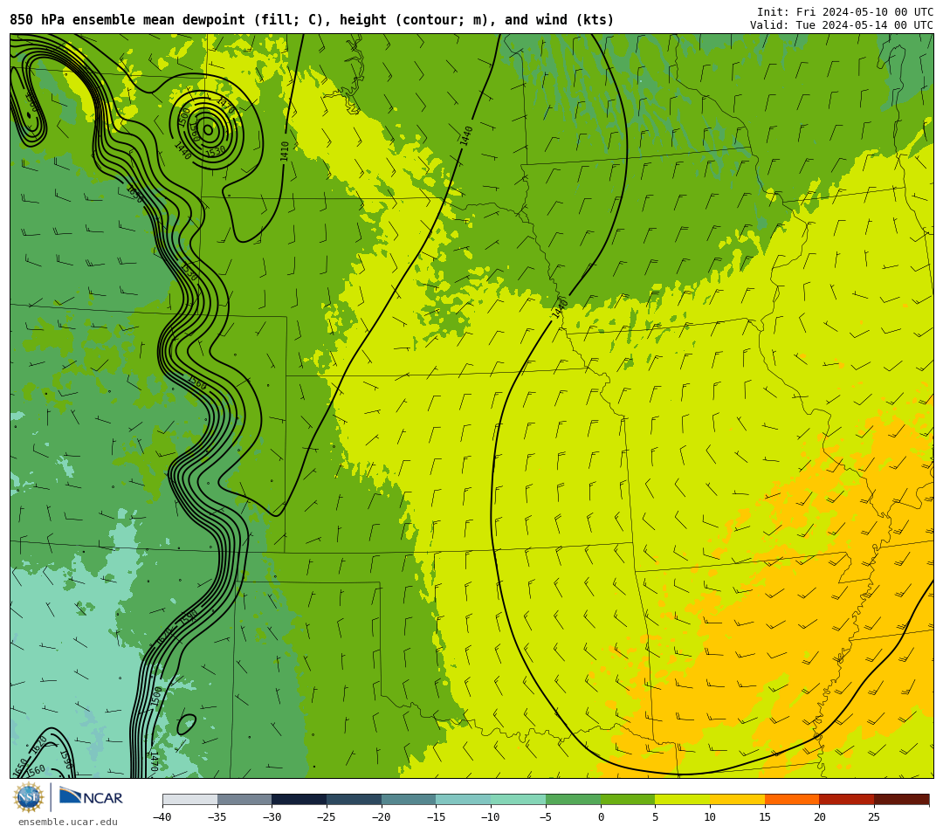Pick the dark brown above-25 colorbar segment
The image size is (943, 833).
click(901, 799)
